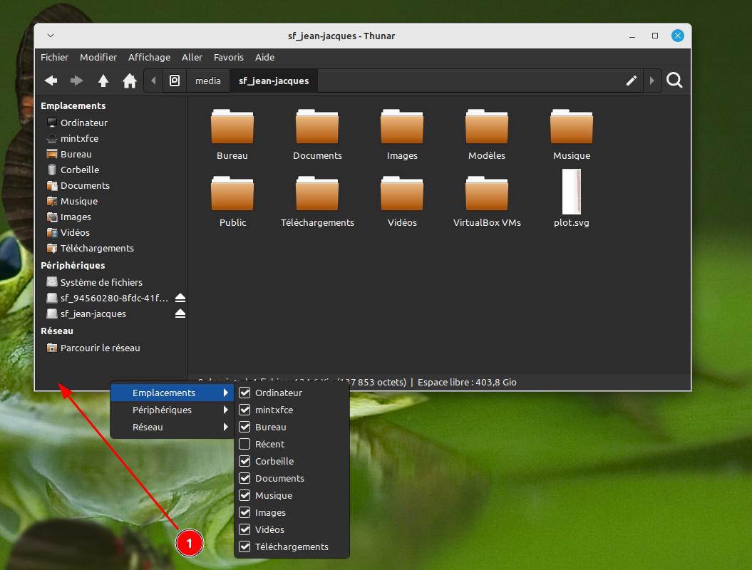
Task: Click the path bar's left scroll arrow
Action: 153,81
